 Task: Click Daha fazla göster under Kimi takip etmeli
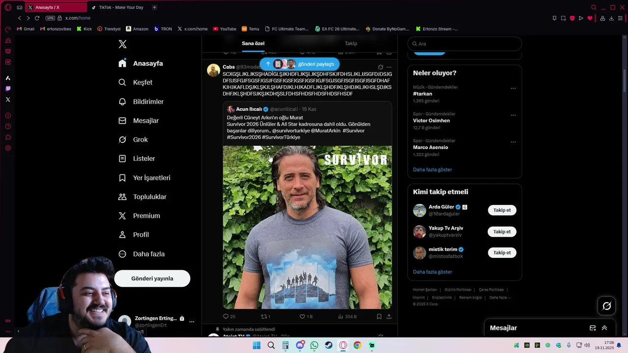click(432, 272)
